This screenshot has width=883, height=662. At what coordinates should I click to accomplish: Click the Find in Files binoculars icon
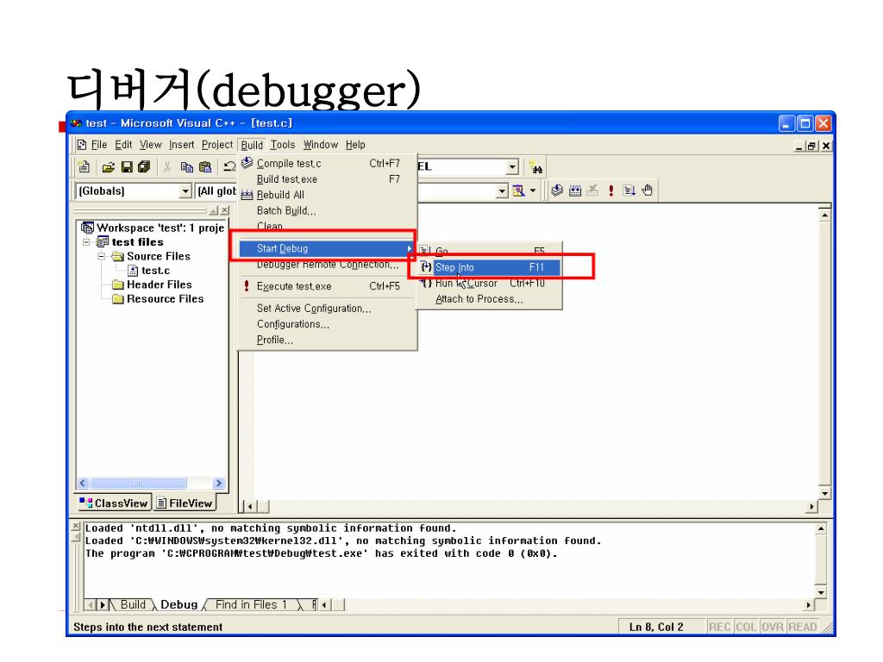point(536,168)
